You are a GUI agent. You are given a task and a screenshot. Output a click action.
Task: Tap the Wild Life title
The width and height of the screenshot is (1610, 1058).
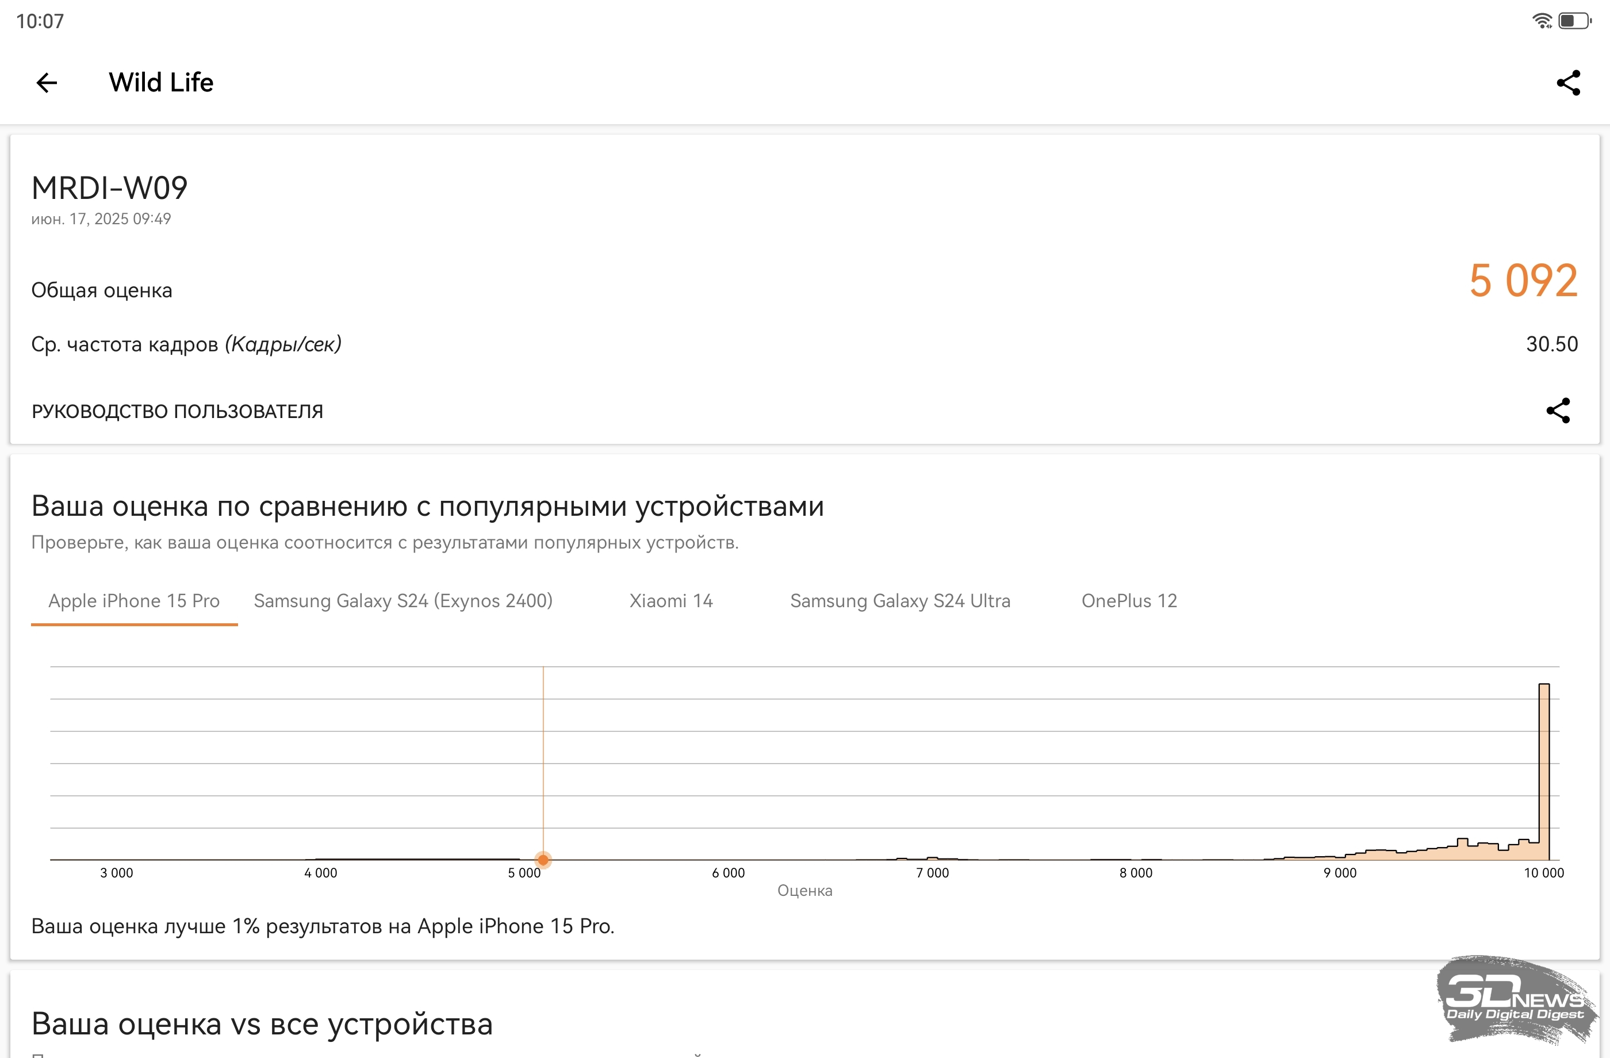161,83
